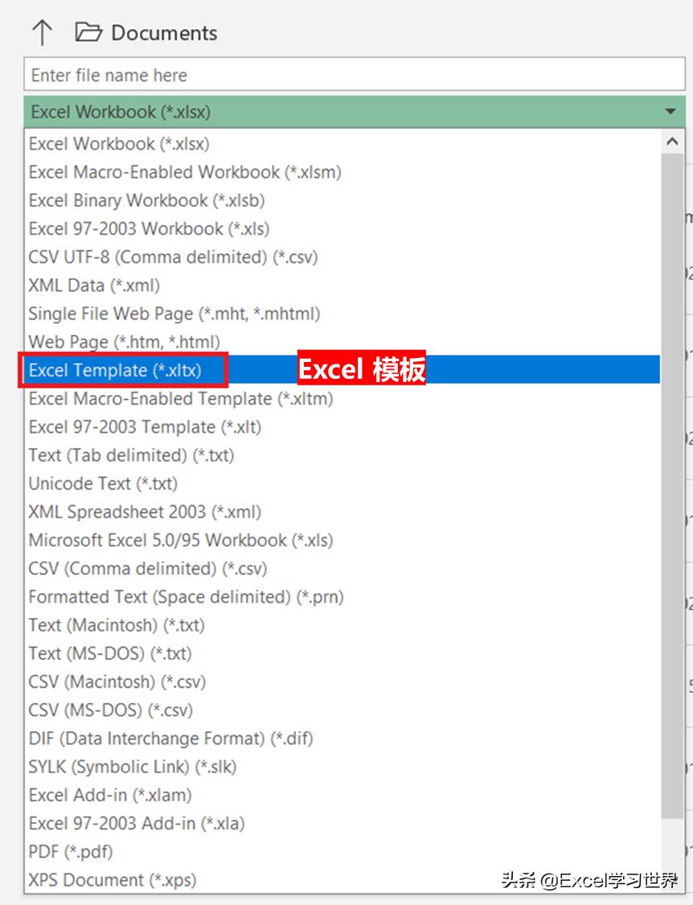Select XPS Document (*.xps) format

[113, 879]
